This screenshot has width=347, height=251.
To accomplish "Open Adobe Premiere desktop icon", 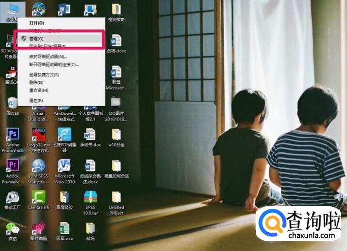I will tap(12, 166).
